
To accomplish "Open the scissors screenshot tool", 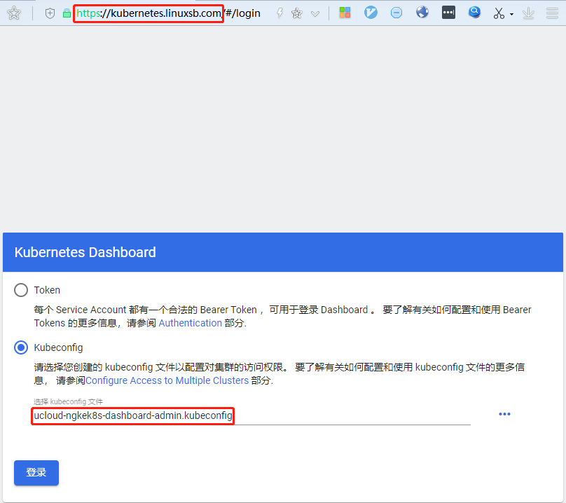I will [498, 13].
